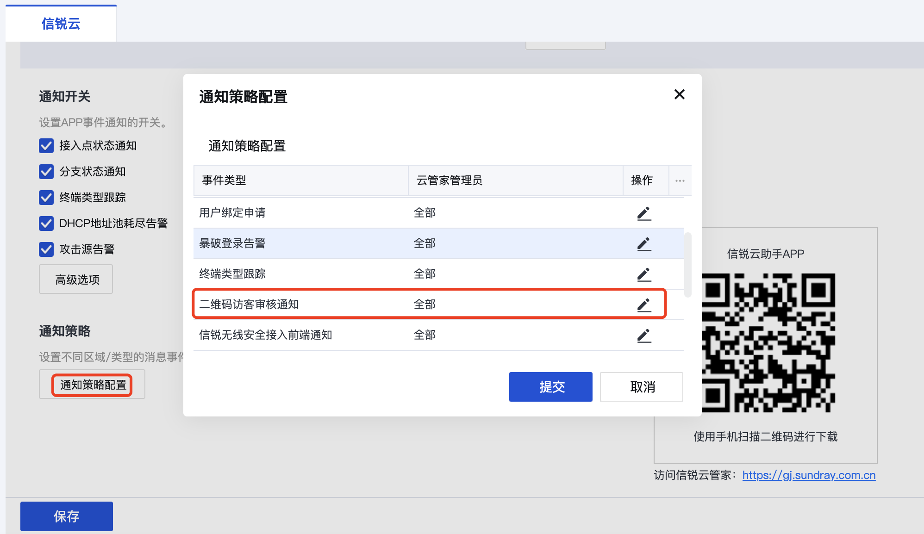Edit the 信锐无线安全接入前端通知 policy row
924x534 pixels.
coord(644,335)
